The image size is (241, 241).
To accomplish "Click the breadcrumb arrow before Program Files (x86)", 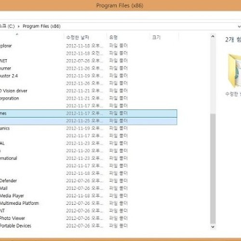I will tap(19, 27).
